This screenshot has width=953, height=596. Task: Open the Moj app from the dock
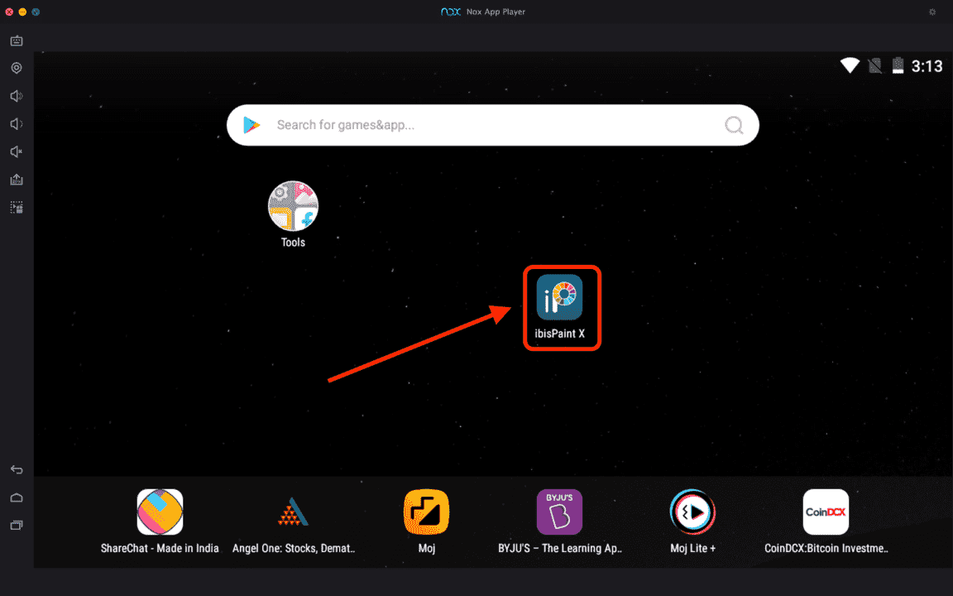pyautogui.click(x=426, y=512)
